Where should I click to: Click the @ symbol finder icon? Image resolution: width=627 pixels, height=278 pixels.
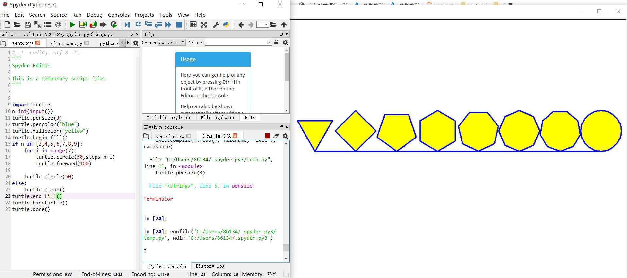(x=58, y=25)
